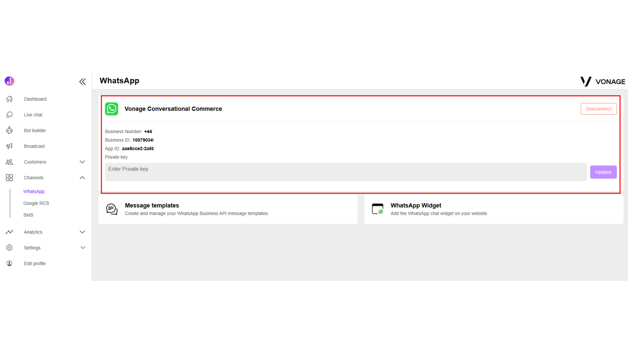This screenshot has width=628, height=353.
Task: Click the Analytics line-chart icon
Action: point(9,232)
